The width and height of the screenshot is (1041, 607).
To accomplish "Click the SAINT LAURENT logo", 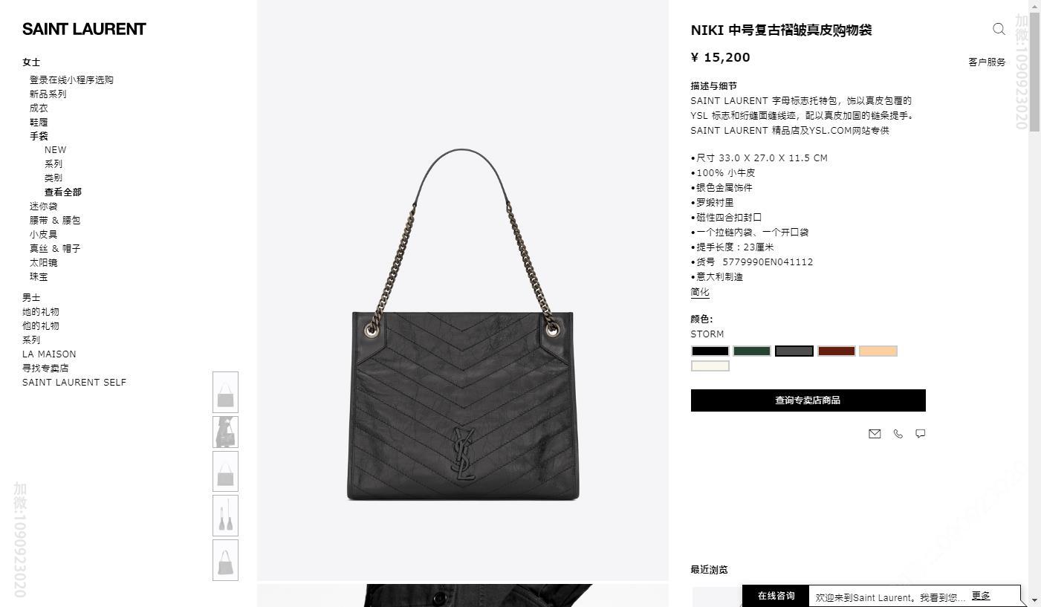I will [x=84, y=29].
